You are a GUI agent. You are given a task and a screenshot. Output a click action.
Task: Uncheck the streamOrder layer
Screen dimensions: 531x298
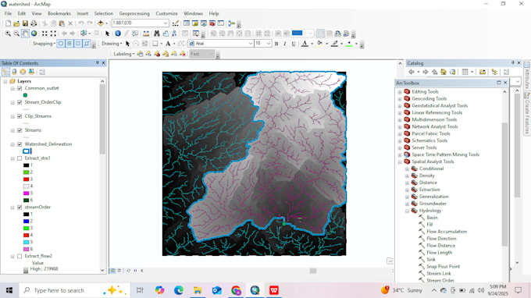[x=20, y=208]
